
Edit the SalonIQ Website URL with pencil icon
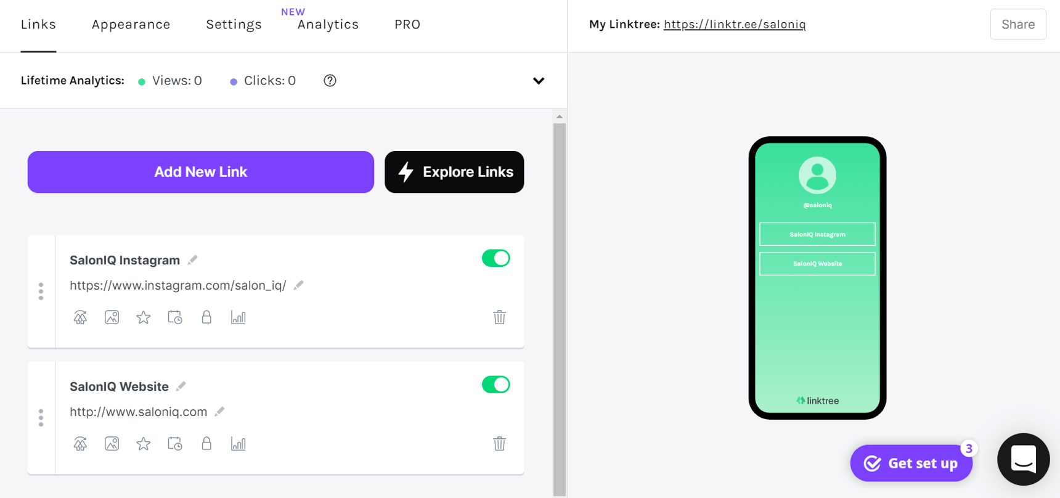coord(220,411)
